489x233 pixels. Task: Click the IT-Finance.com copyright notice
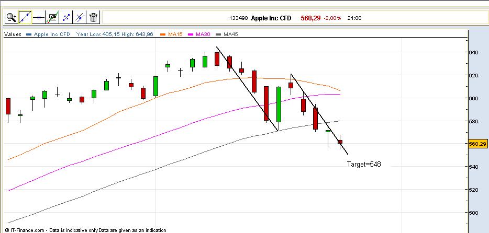pos(85,230)
